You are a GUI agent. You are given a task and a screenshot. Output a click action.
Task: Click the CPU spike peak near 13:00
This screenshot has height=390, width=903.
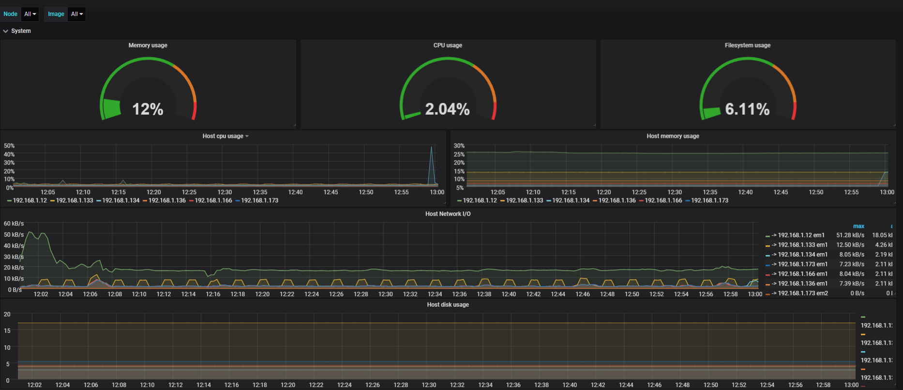pos(432,147)
